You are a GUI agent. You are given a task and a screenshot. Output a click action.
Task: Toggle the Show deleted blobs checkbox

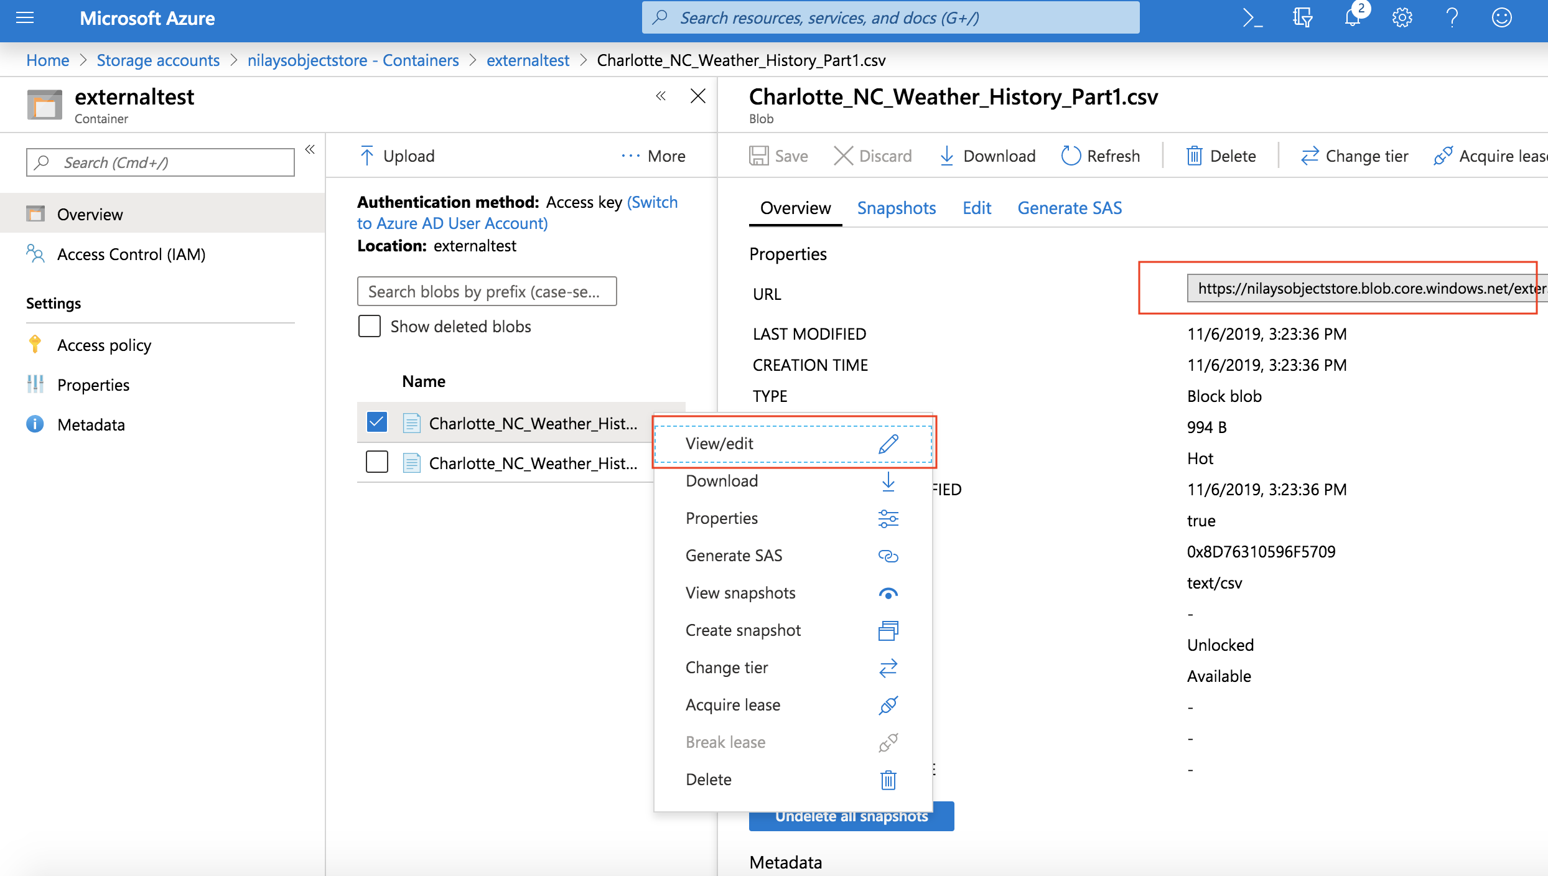370,326
